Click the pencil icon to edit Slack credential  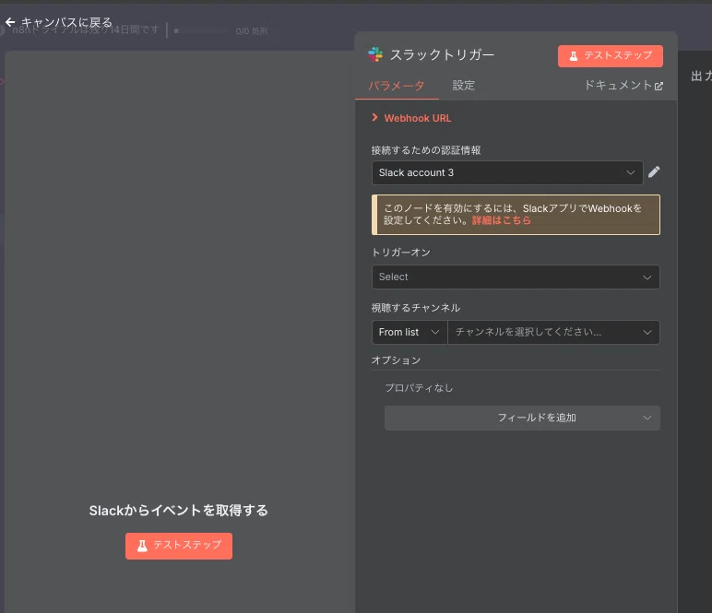(x=654, y=172)
